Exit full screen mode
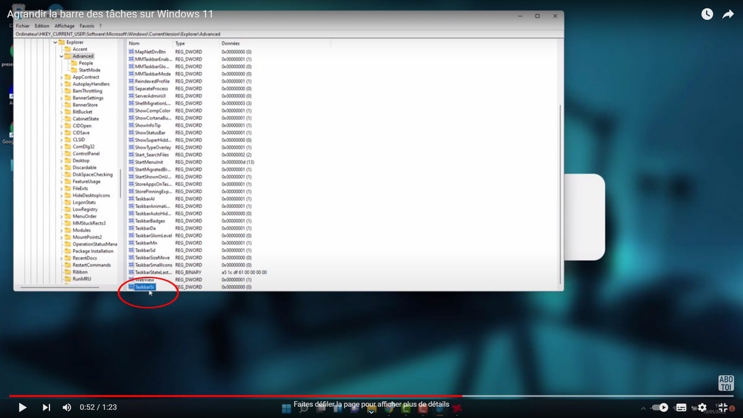 [x=723, y=407]
